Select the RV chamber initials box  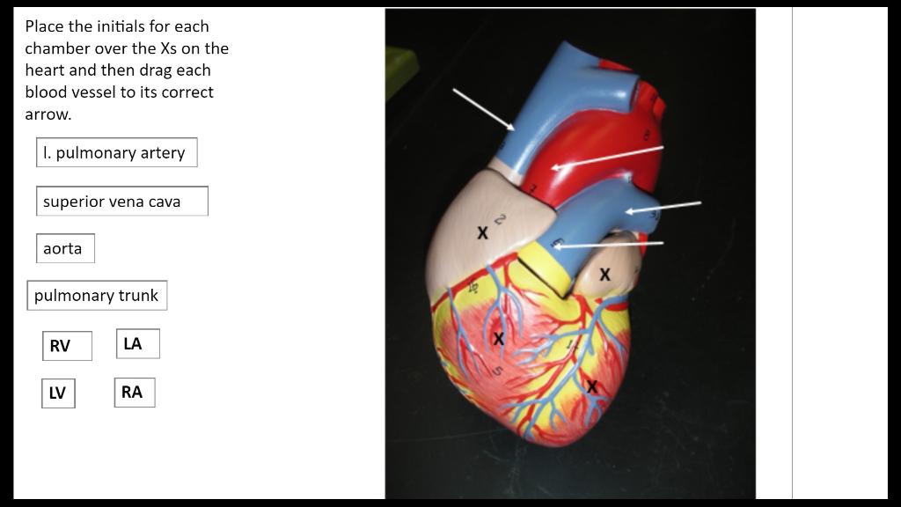tap(67, 346)
